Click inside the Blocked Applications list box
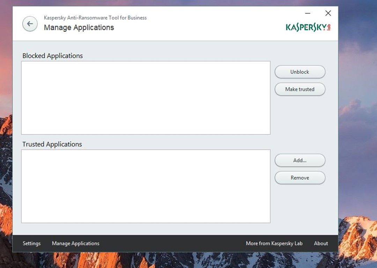The image size is (377, 268). coord(146,98)
